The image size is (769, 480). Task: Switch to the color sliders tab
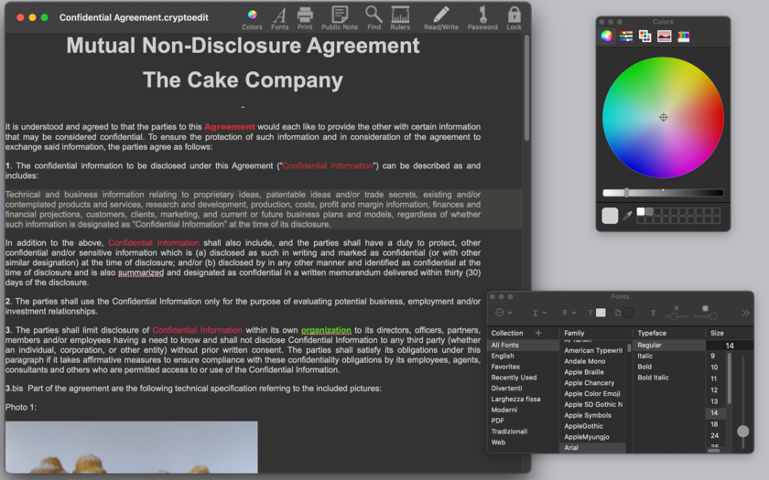[x=626, y=36]
